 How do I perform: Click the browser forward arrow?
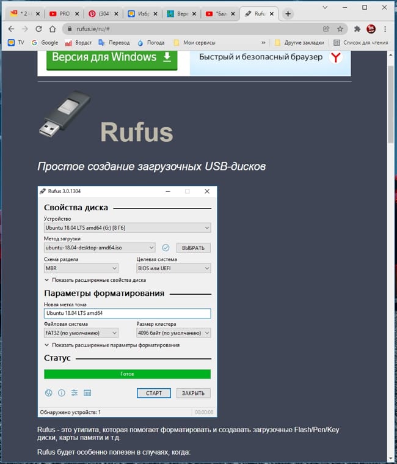click(25, 29)
